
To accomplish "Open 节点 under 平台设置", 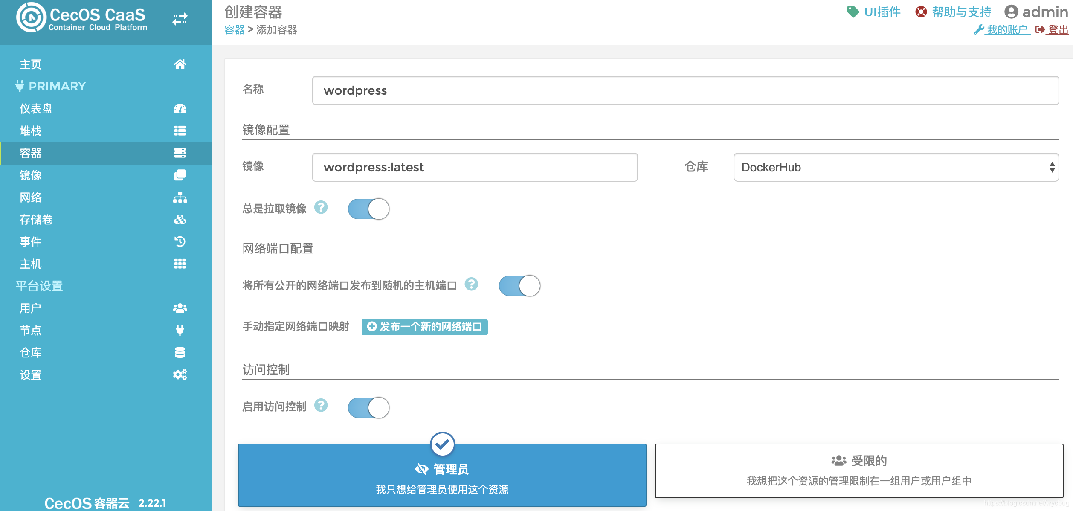I will 106,330.
